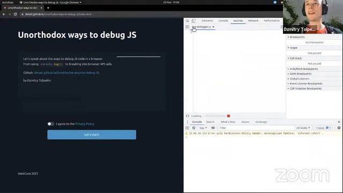Click the loading progress bar
This screenshot has width=343, height=193.
[x=215, y=116]
